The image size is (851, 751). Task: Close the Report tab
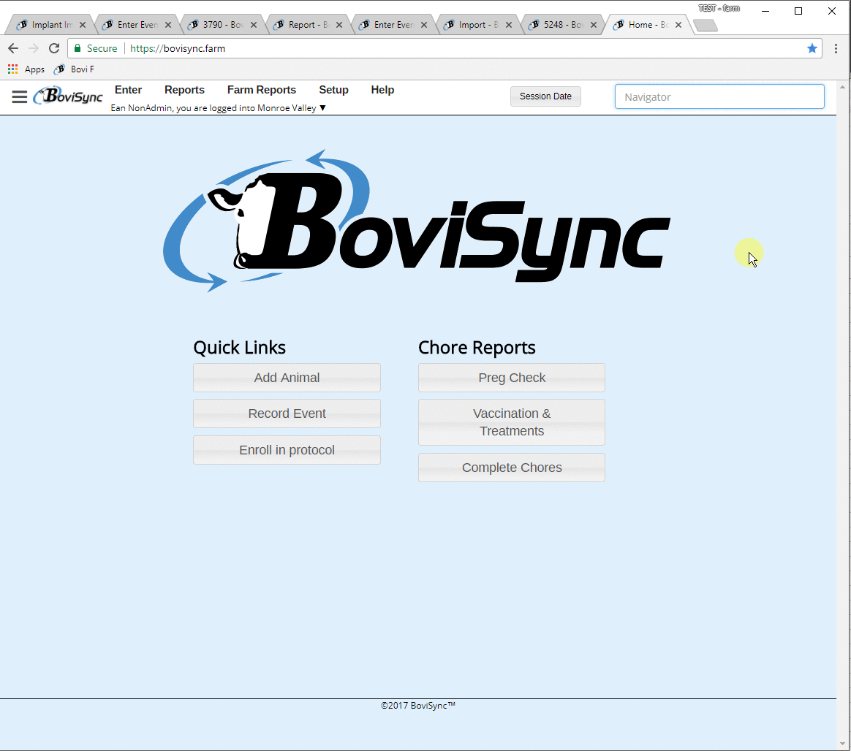(x=339, y=25)
